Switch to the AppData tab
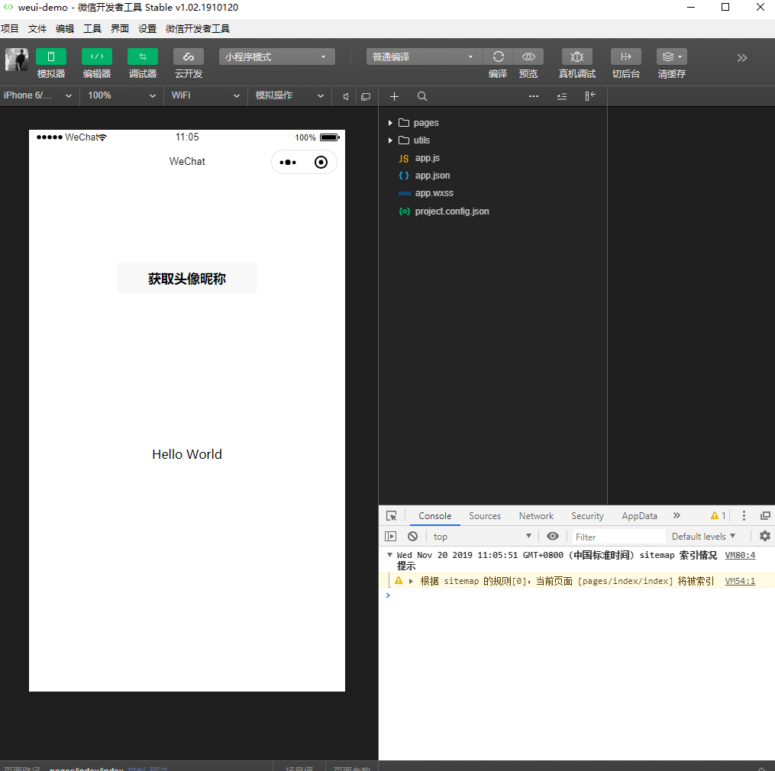 [x=640, y=516]
